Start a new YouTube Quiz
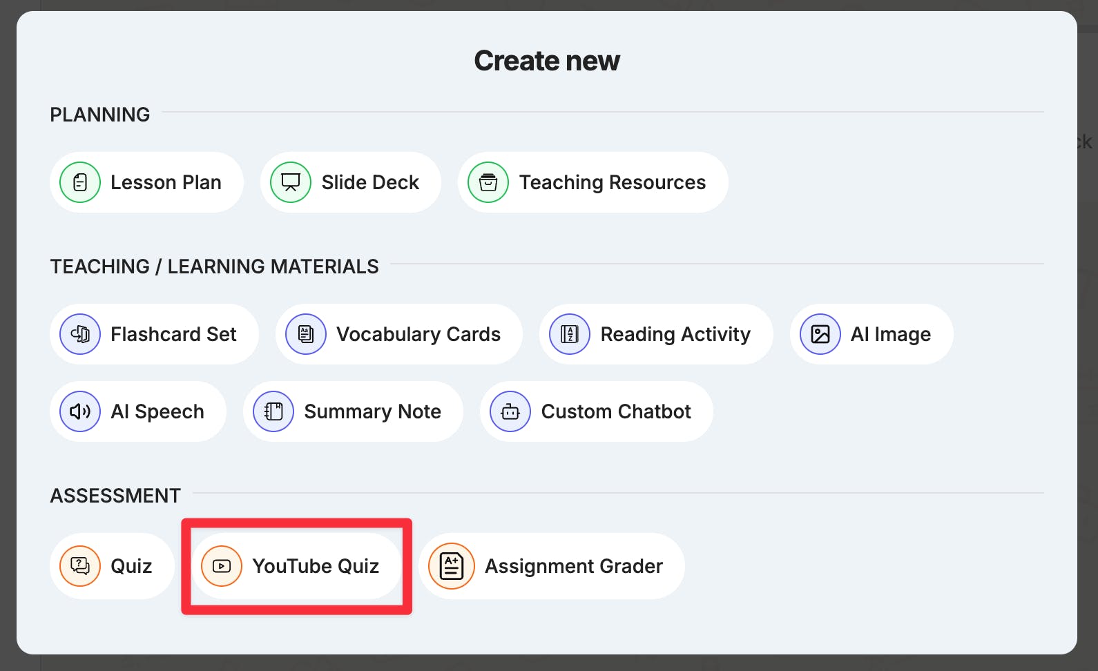This screenshot has height=671, width=1098. coord(316,566)
